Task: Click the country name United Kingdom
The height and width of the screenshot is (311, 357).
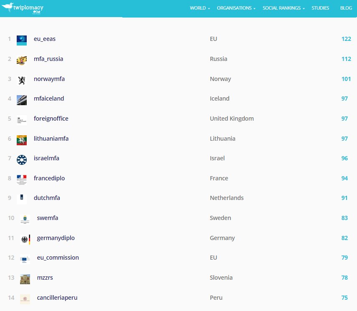Action: tap(232, 119)
